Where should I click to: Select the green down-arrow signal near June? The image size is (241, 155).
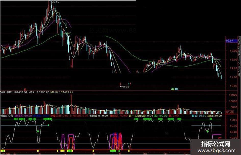(x=38, y=131)
